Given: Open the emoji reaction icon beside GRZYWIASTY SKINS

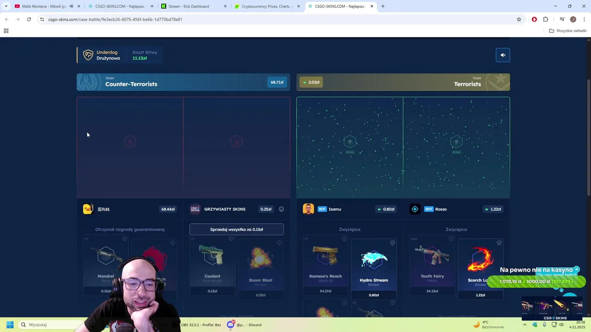Looking at the screenshot, I should 281,209.
